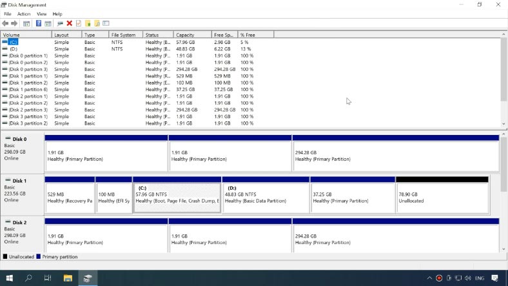Click the Disk Management taskbar icon
Screen dimensions: 508x286
(88, 278)
